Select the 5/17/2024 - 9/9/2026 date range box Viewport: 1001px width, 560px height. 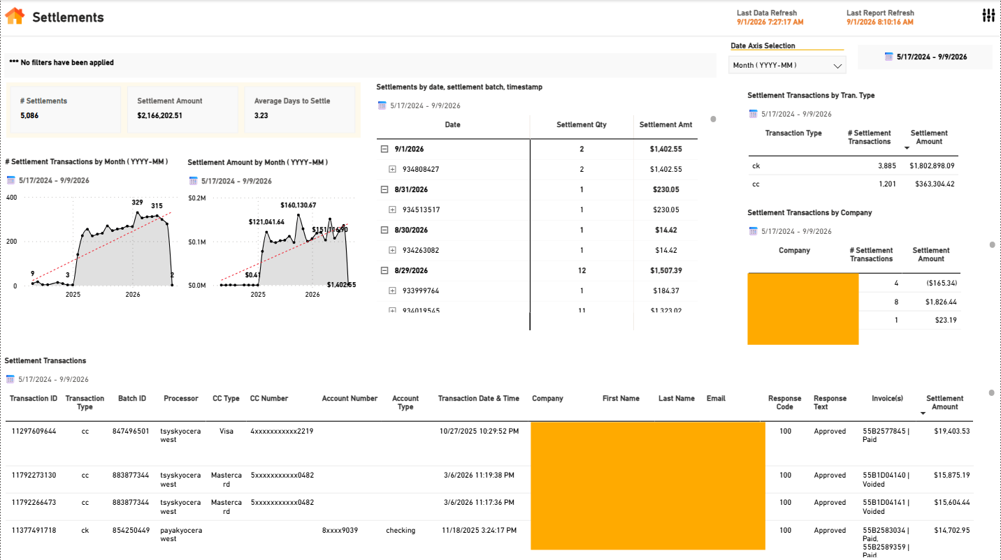coord(925,57)
